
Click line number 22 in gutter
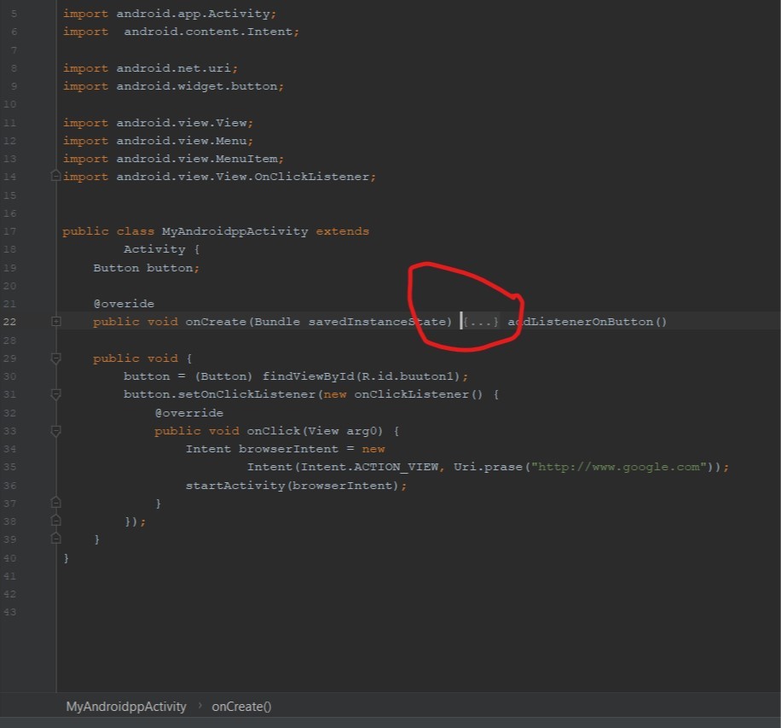pyautogui.click(x=10, y=322)
